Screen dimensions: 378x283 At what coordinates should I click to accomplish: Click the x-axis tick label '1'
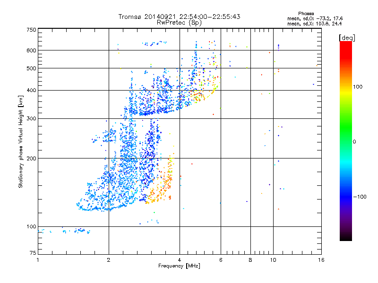tap(38, 260)
